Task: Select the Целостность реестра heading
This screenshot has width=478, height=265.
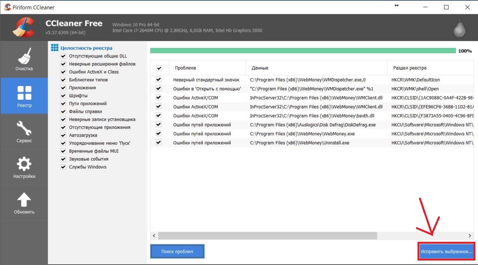Action: coord(86,48)
